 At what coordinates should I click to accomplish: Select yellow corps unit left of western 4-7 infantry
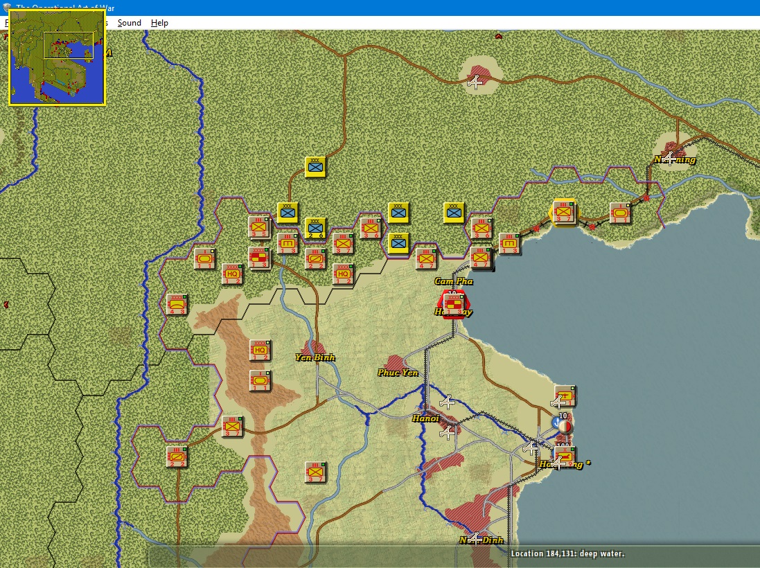click(x=398, y=243)
